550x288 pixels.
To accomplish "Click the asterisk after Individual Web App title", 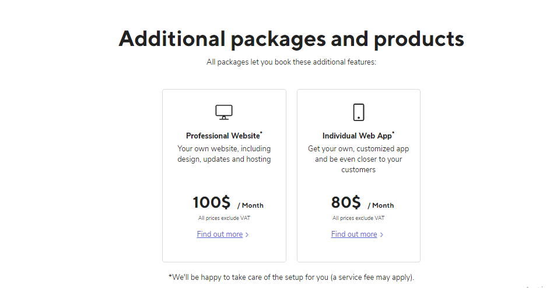I will pyautogui.click(x=394, y=133).
